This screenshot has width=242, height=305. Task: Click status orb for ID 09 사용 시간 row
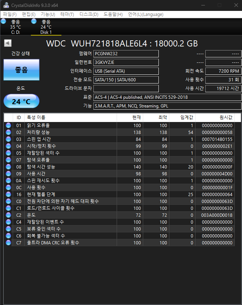(8, 174)
